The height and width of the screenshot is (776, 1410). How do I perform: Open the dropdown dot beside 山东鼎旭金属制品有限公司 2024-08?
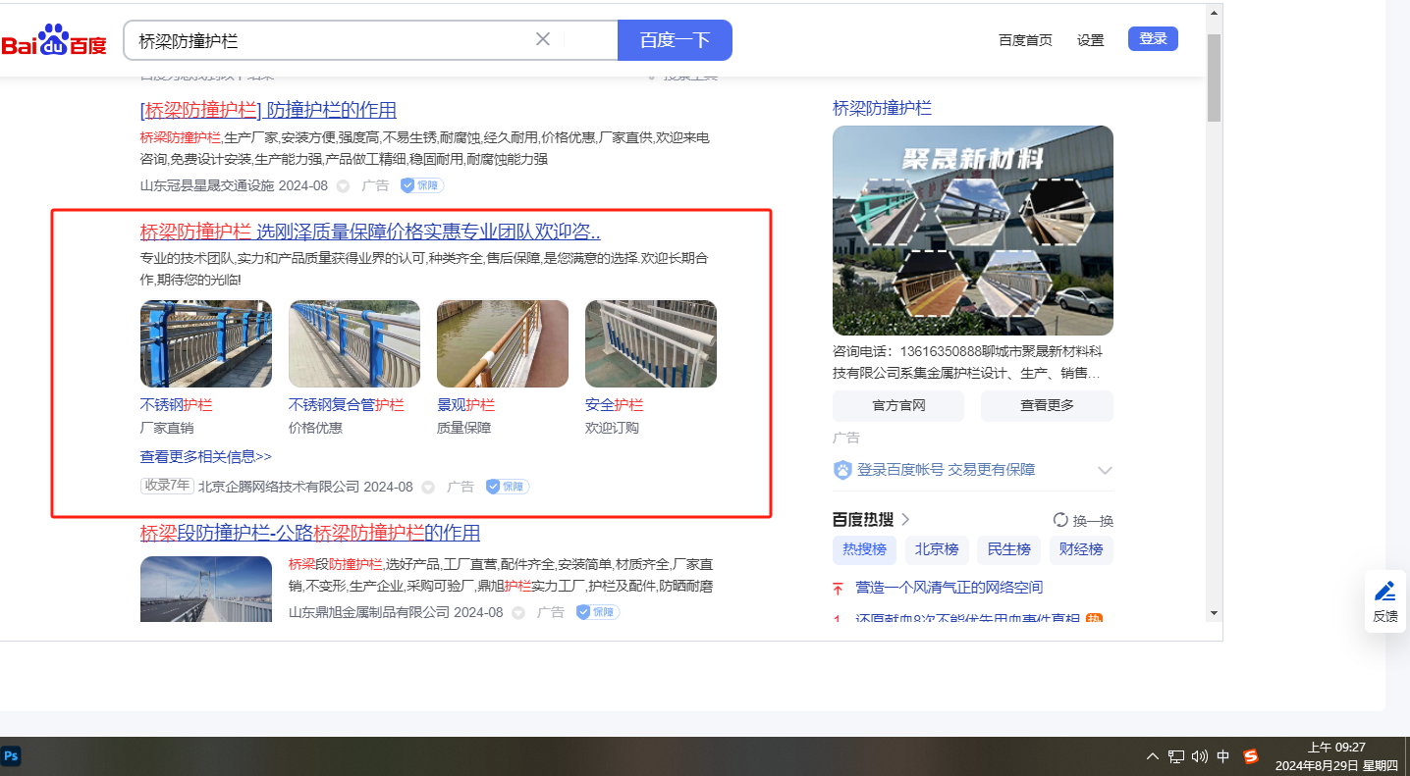(x=518, y=612)
